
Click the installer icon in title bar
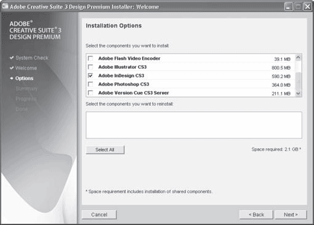[5, 6]
